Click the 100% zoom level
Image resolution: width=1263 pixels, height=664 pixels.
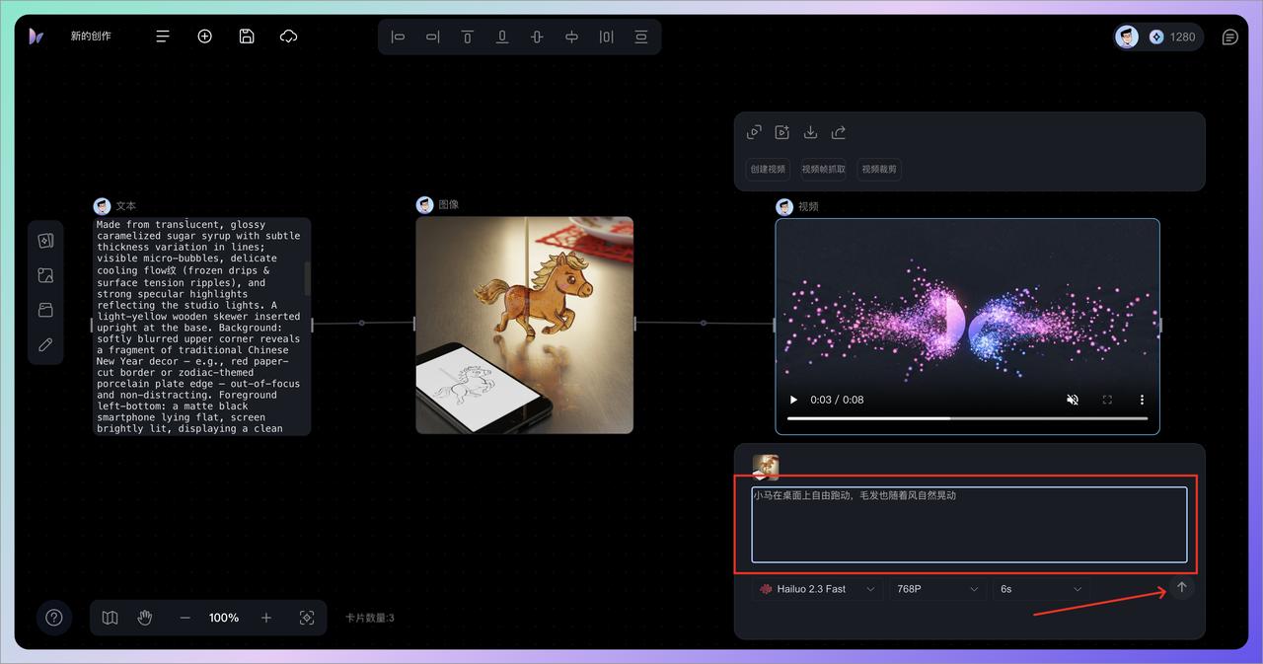224,618
